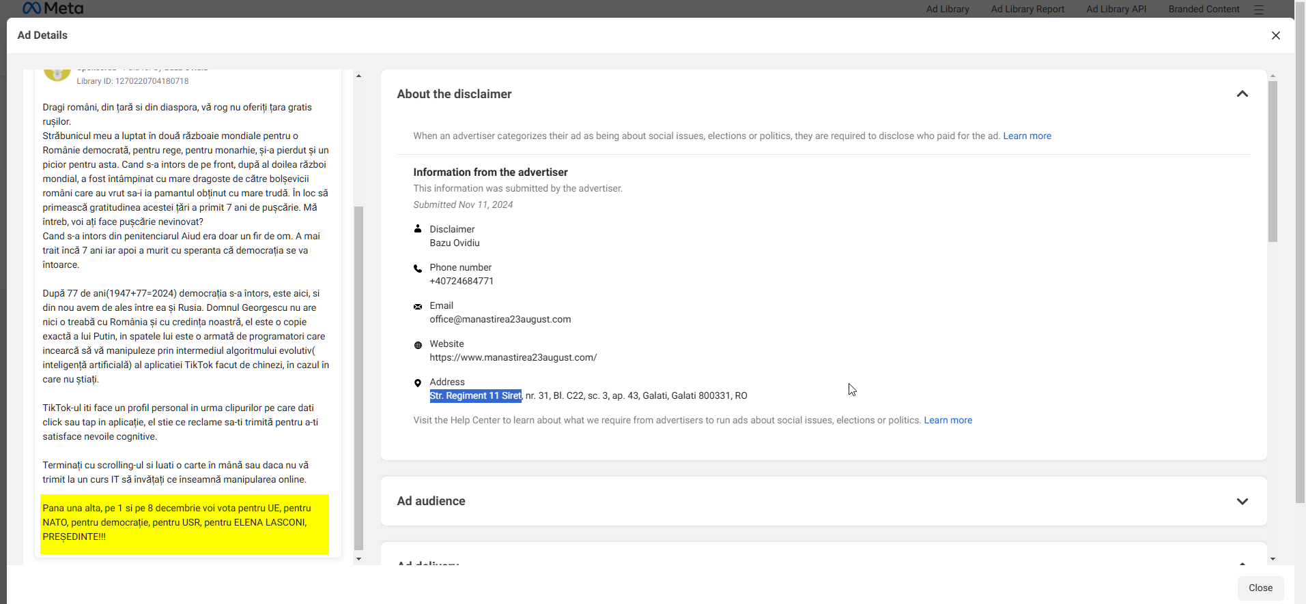Click the Disclaimer person icon

click(x=418, y=230)
